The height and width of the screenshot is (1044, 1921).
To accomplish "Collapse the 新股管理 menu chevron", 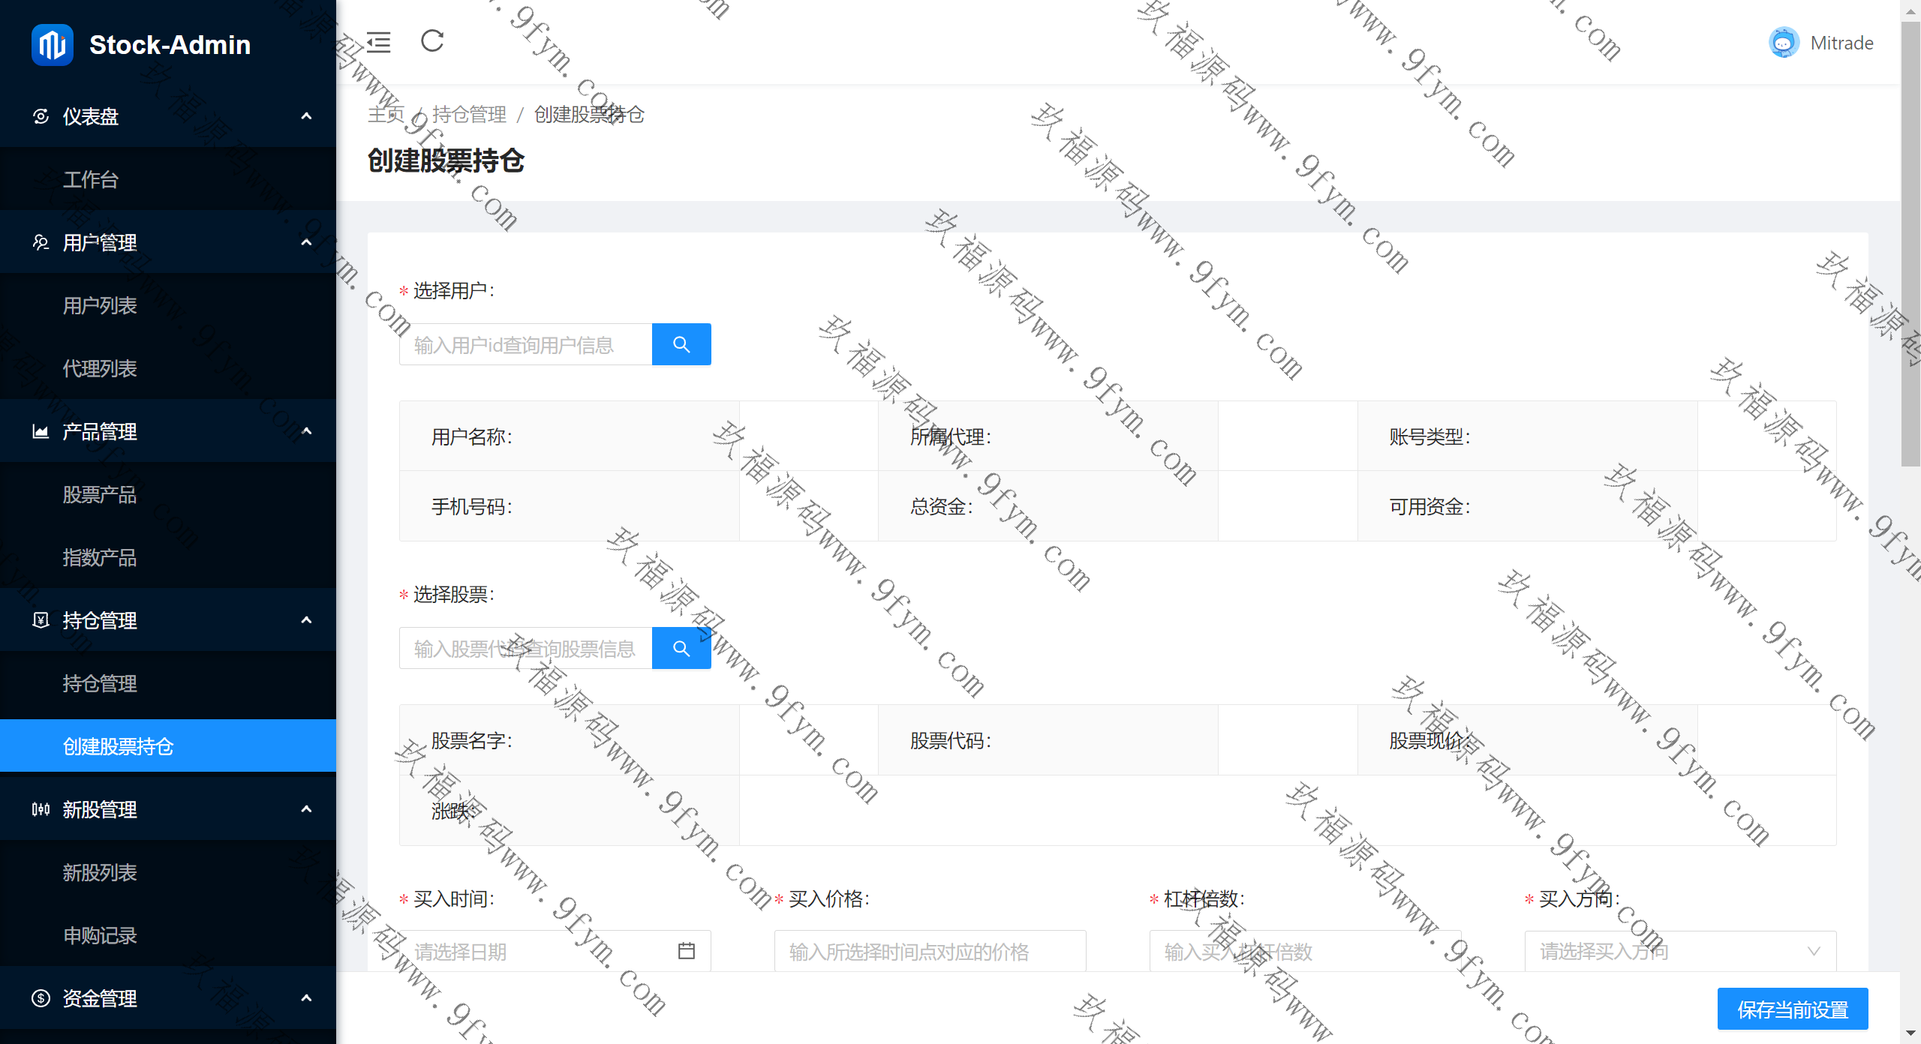I will 306,809.
